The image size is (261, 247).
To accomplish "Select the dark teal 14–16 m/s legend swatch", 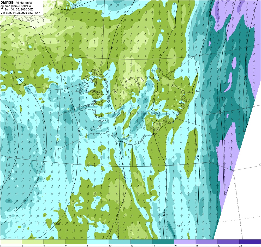I will point(163,242).
